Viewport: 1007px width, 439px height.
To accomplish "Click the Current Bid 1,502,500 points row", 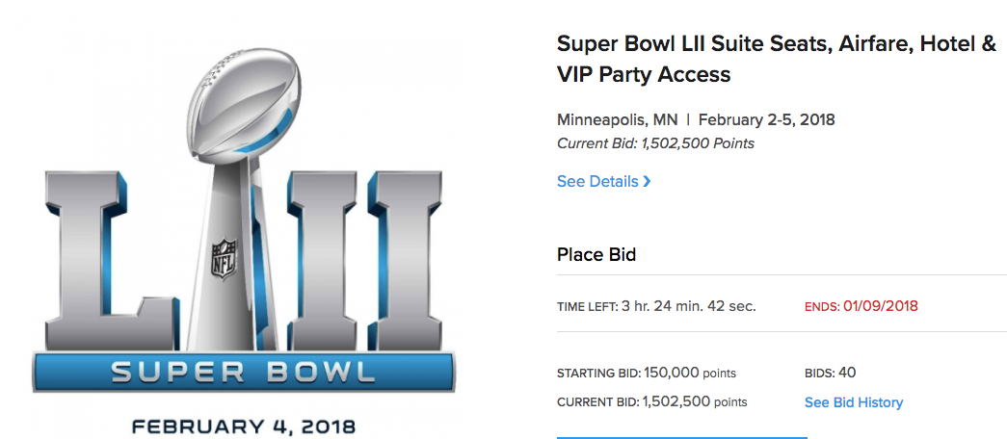I will coord(651,401).
